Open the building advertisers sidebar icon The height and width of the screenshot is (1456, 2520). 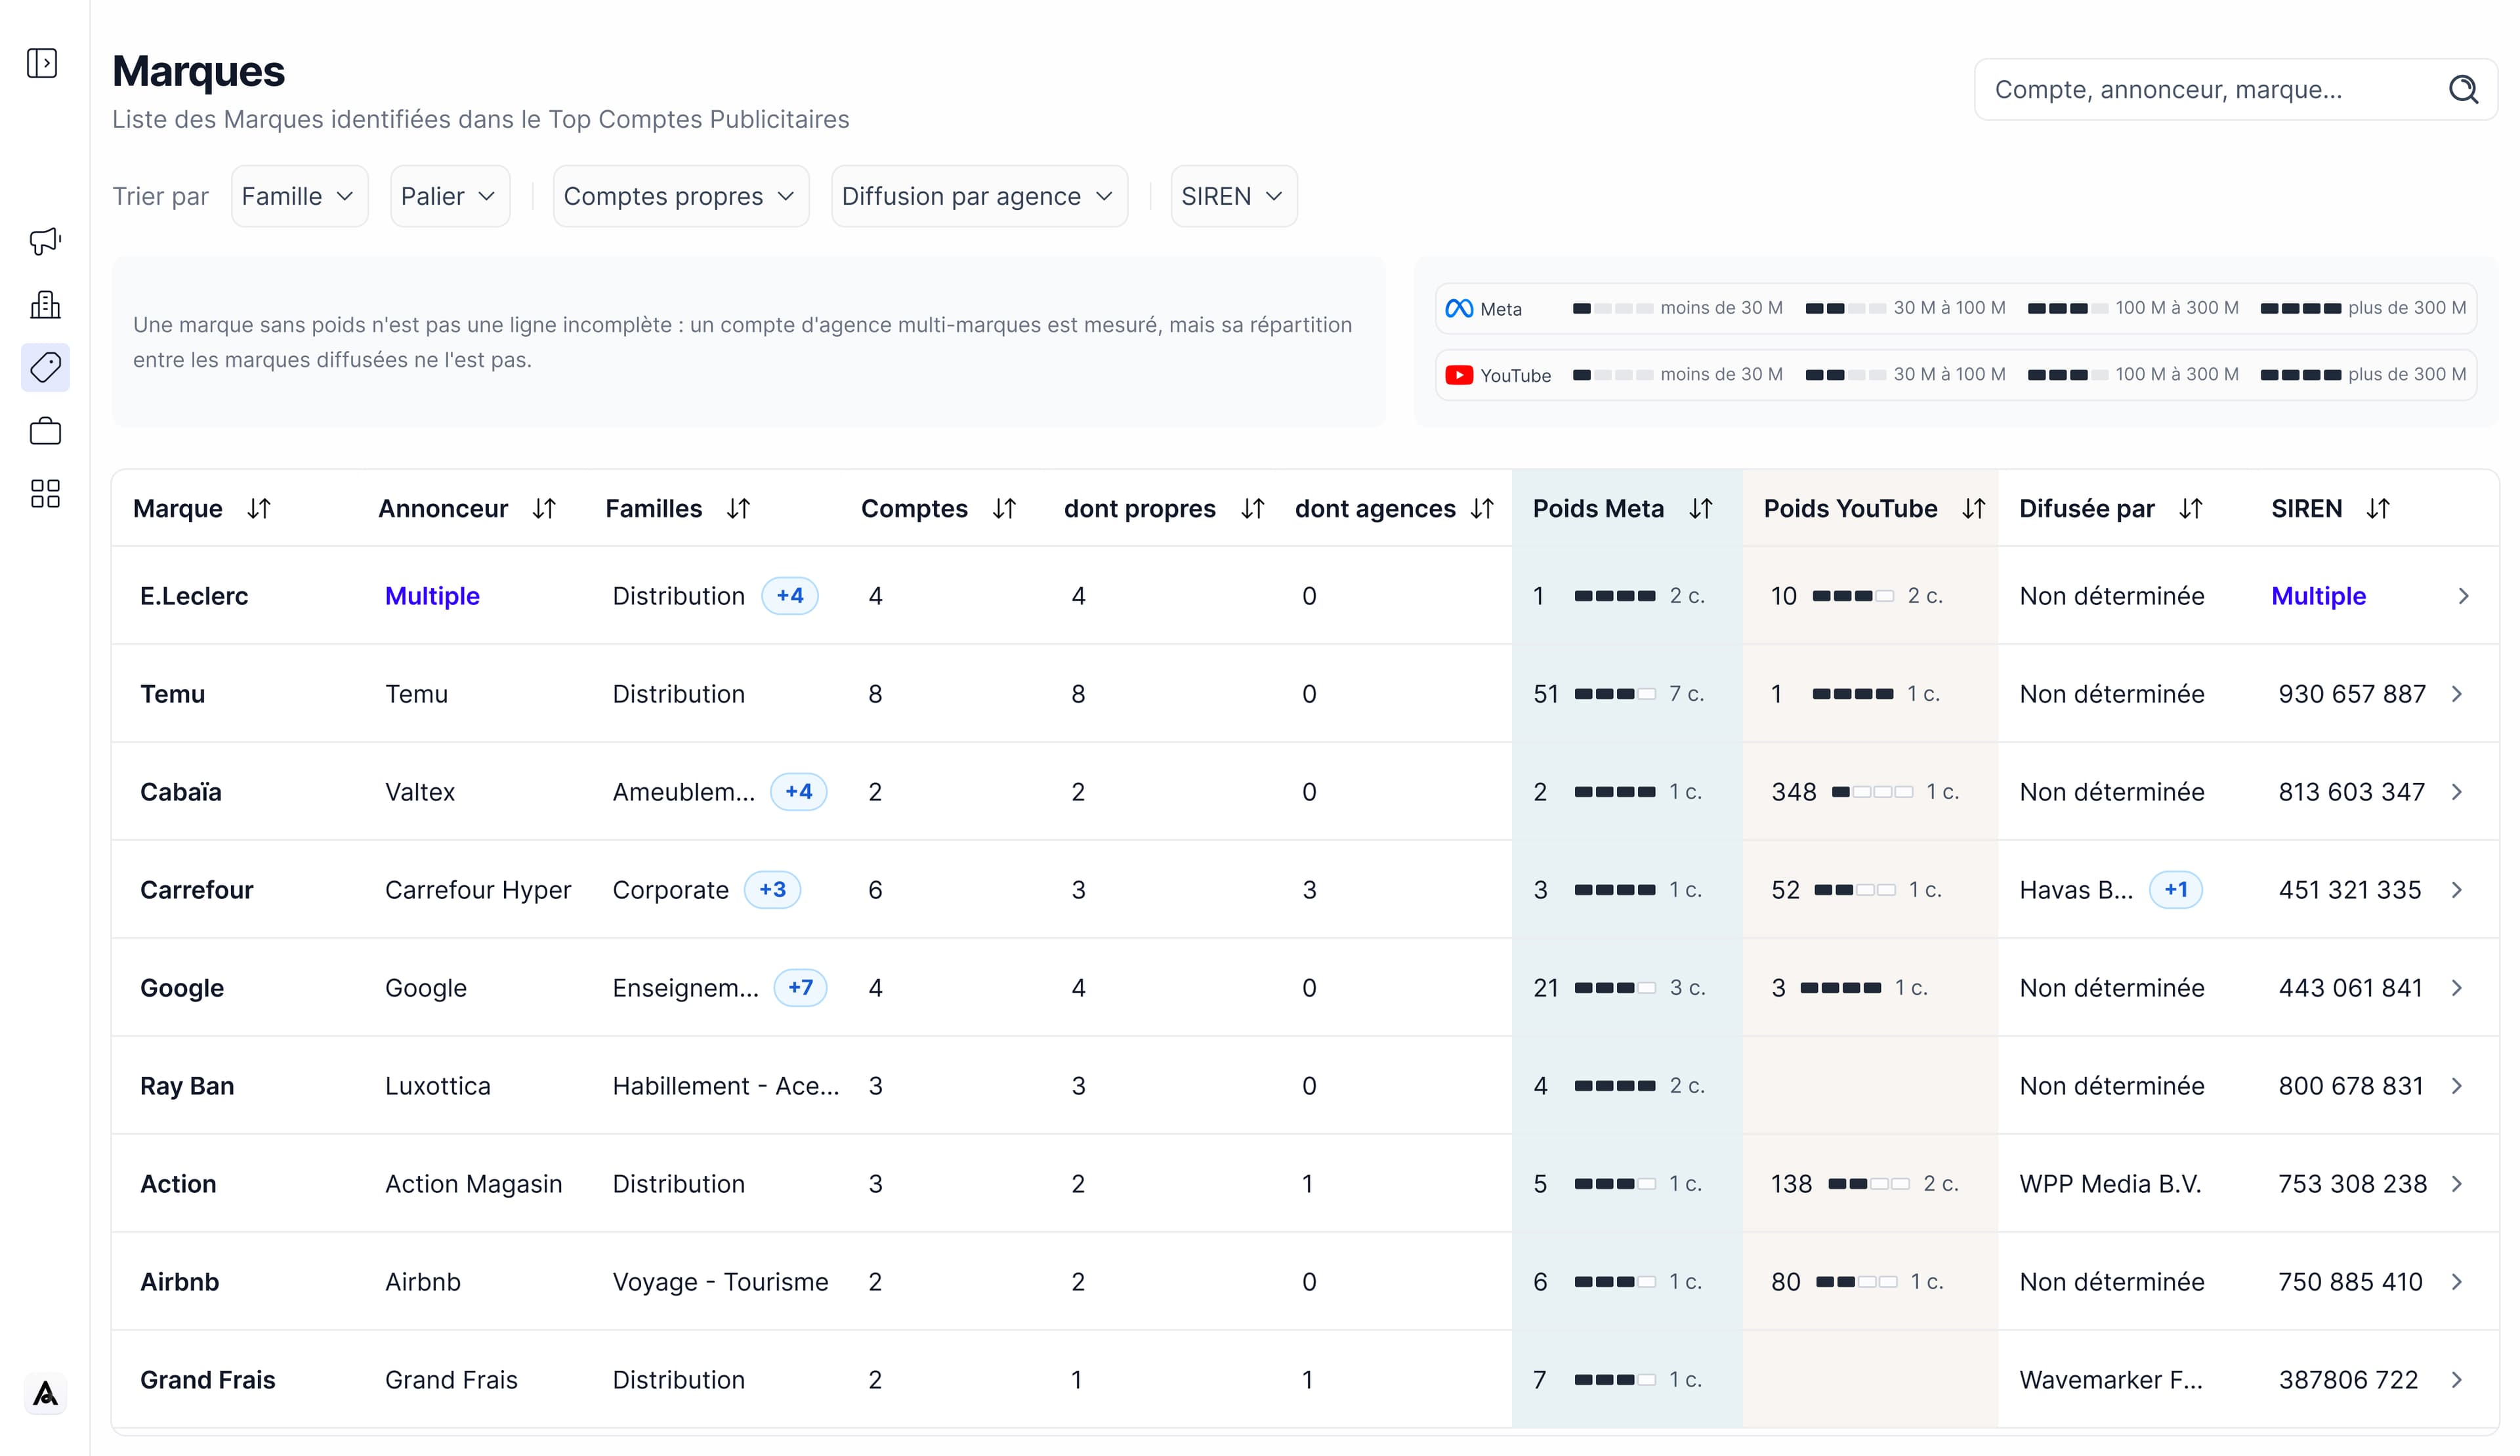pyautogui.click(x=45, y=305)
